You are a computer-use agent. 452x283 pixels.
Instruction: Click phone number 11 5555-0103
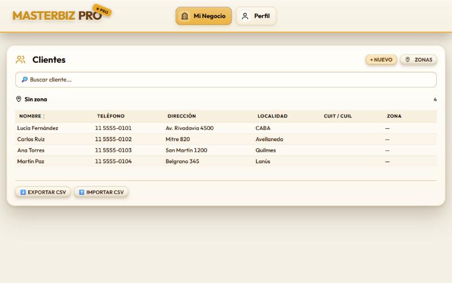click(x=114, y=150)
